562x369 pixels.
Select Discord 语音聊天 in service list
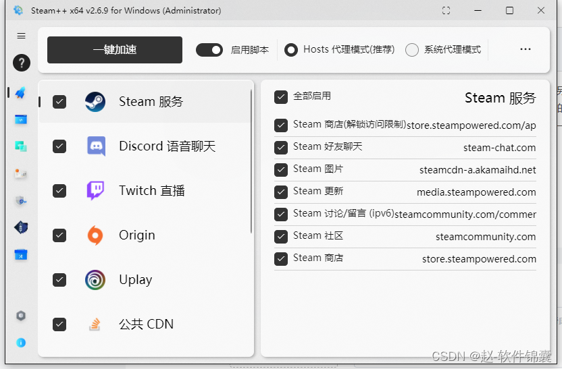click(168, 146)
